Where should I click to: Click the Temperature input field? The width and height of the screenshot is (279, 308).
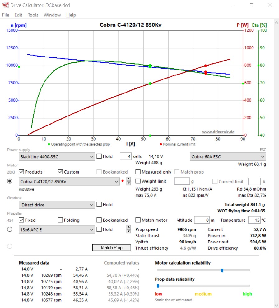254,220
